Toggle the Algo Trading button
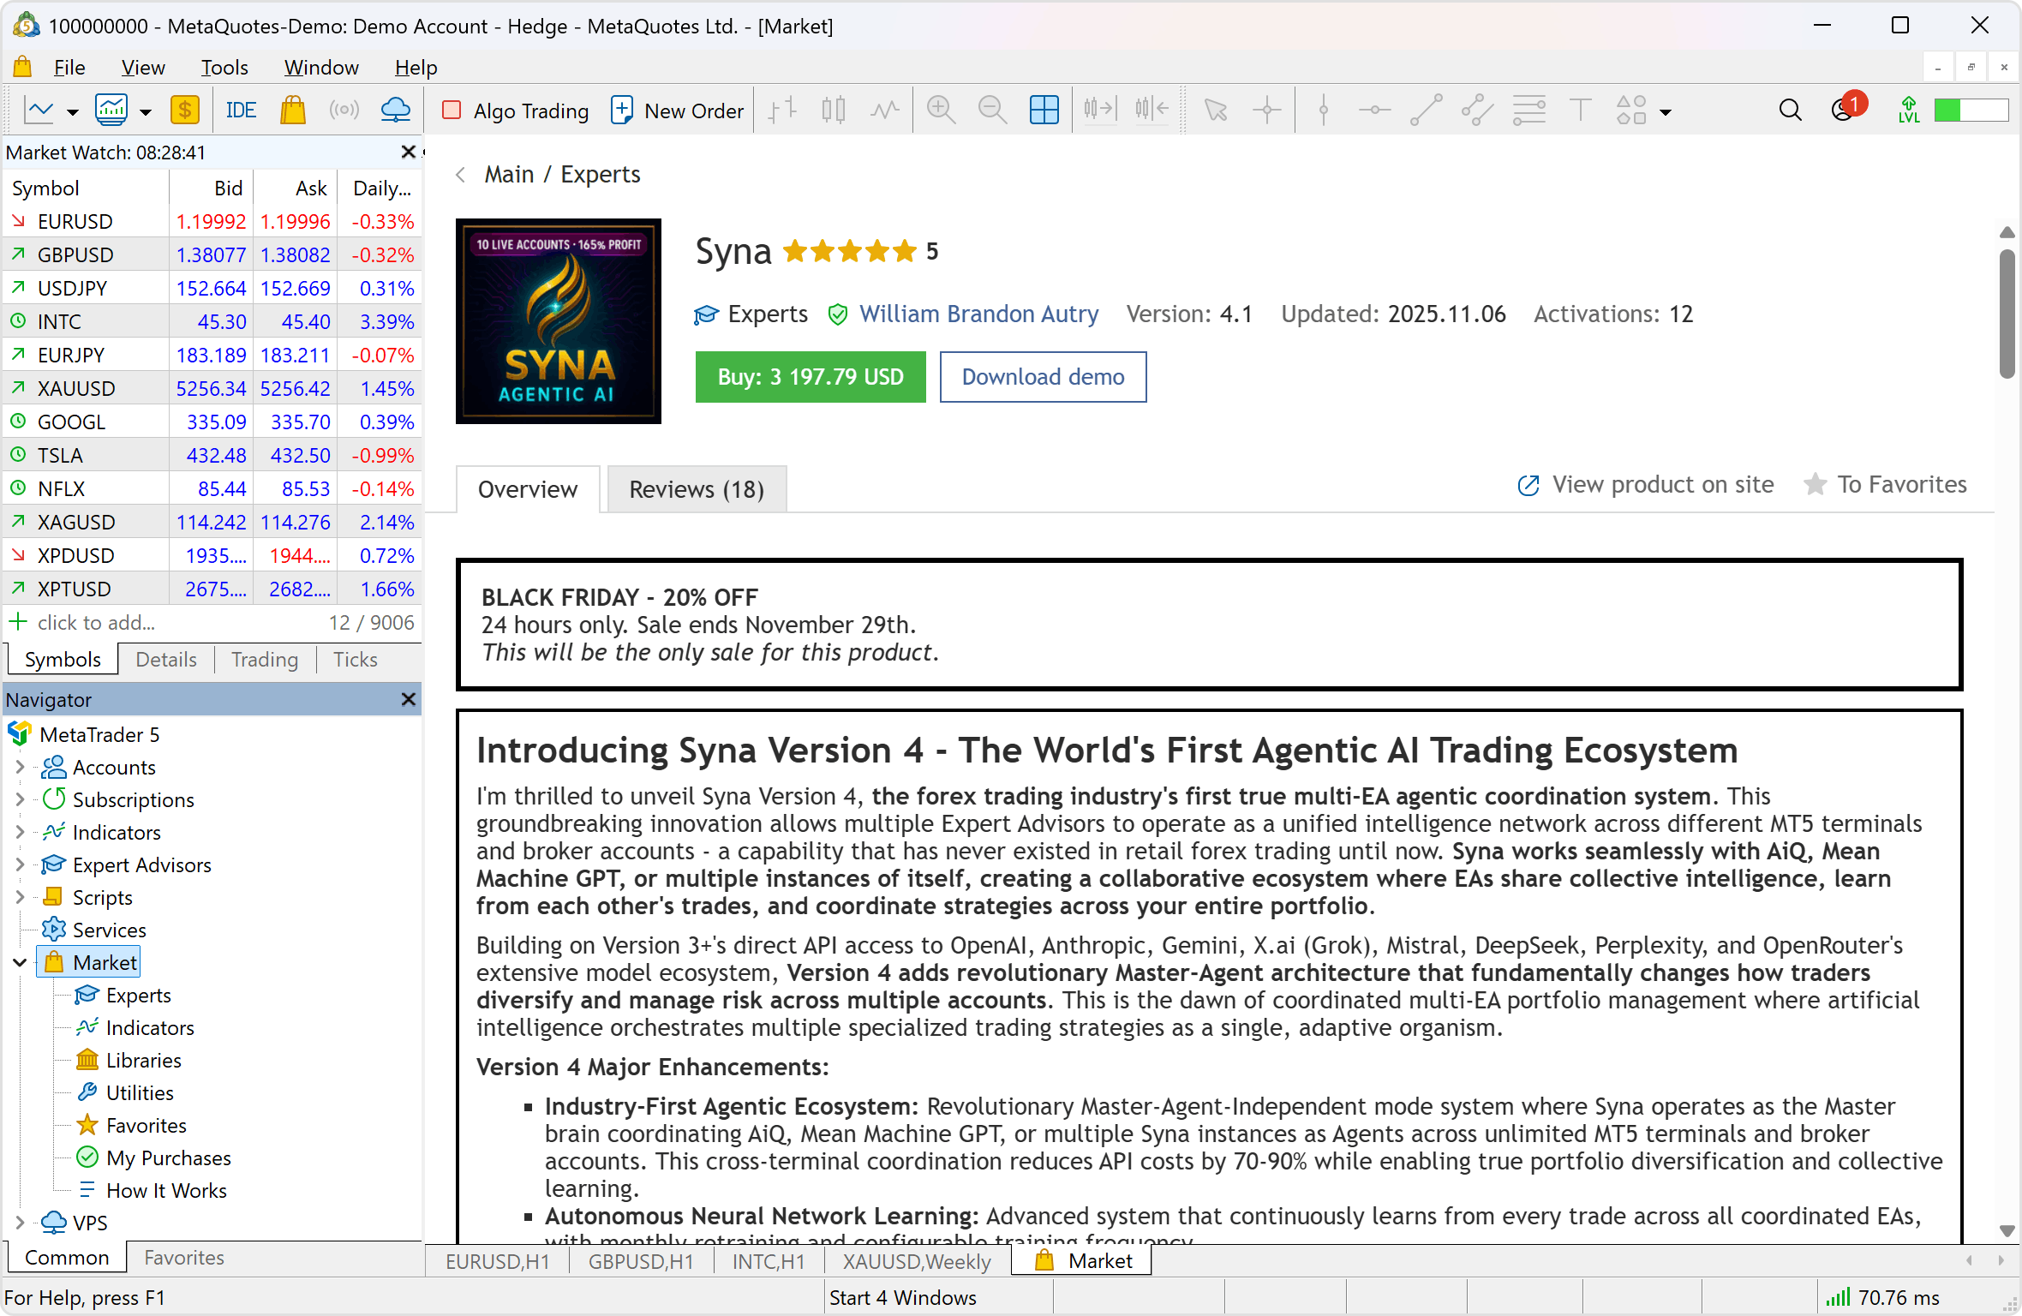 [x=515, y=111]
